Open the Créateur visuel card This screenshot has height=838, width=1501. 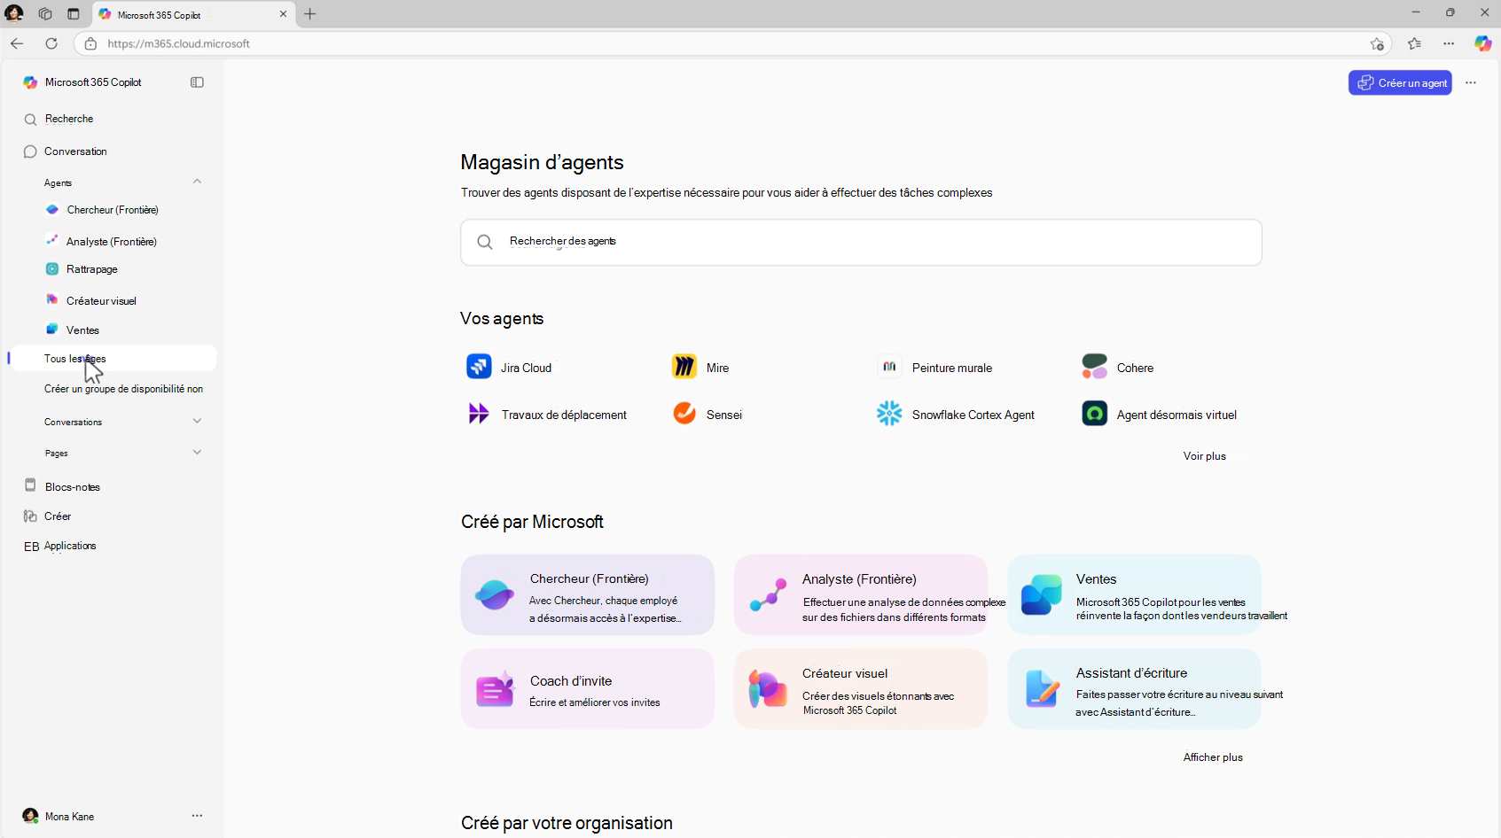pos(860,688)
